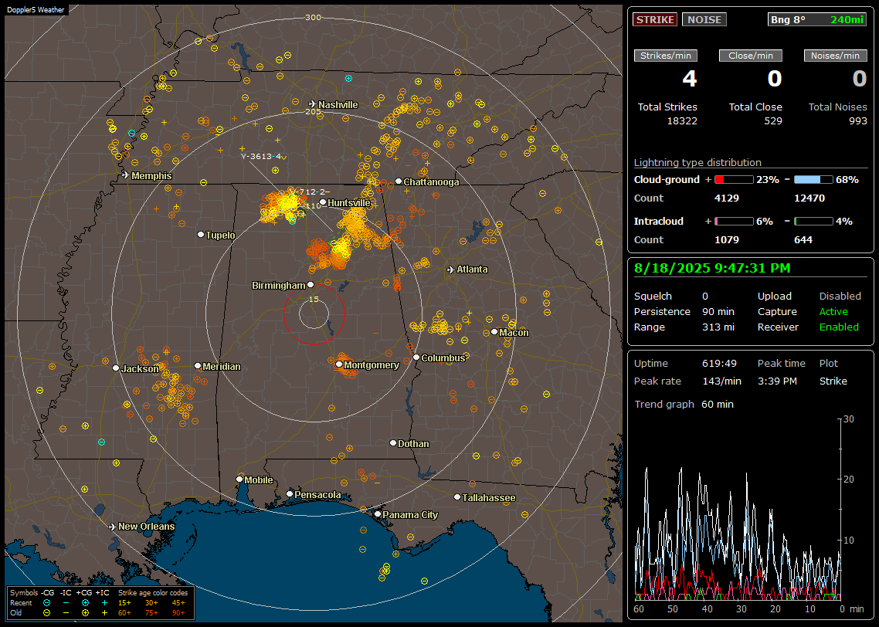Viewport: 879px width, 627px height.
Task: Click the Strikes/min button
Action: point(665,56)
